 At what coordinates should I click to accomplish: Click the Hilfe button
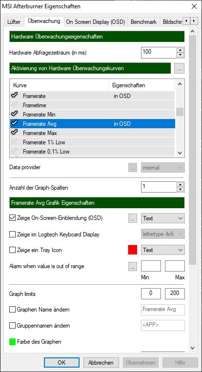[x=180, y=363]
